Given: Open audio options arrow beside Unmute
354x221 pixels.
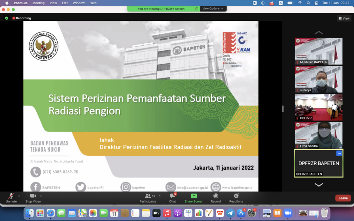Looking at the screenshot, I should [x=19, y=196].
